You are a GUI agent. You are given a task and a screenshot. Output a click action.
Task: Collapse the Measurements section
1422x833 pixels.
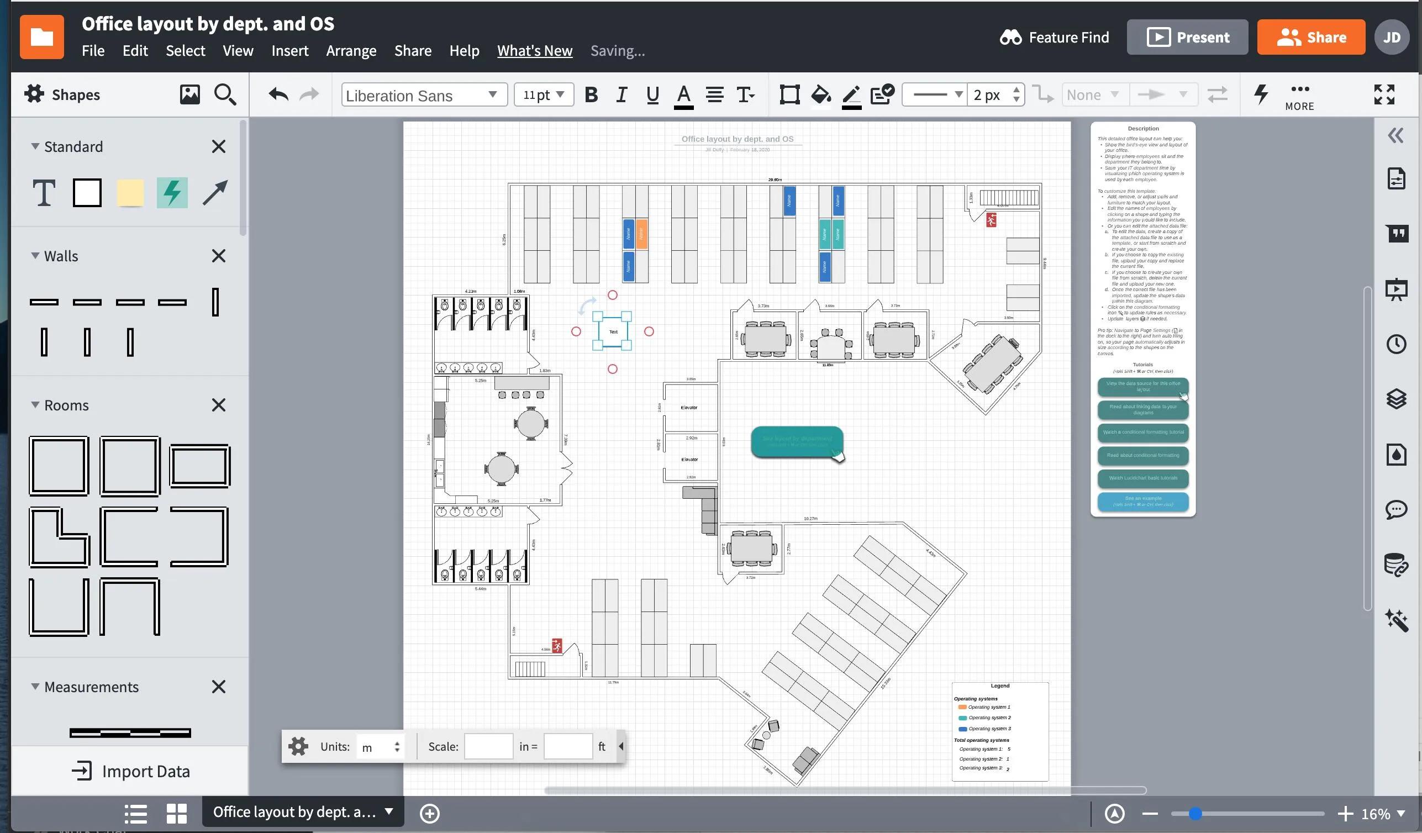click(x=31, y=686)
